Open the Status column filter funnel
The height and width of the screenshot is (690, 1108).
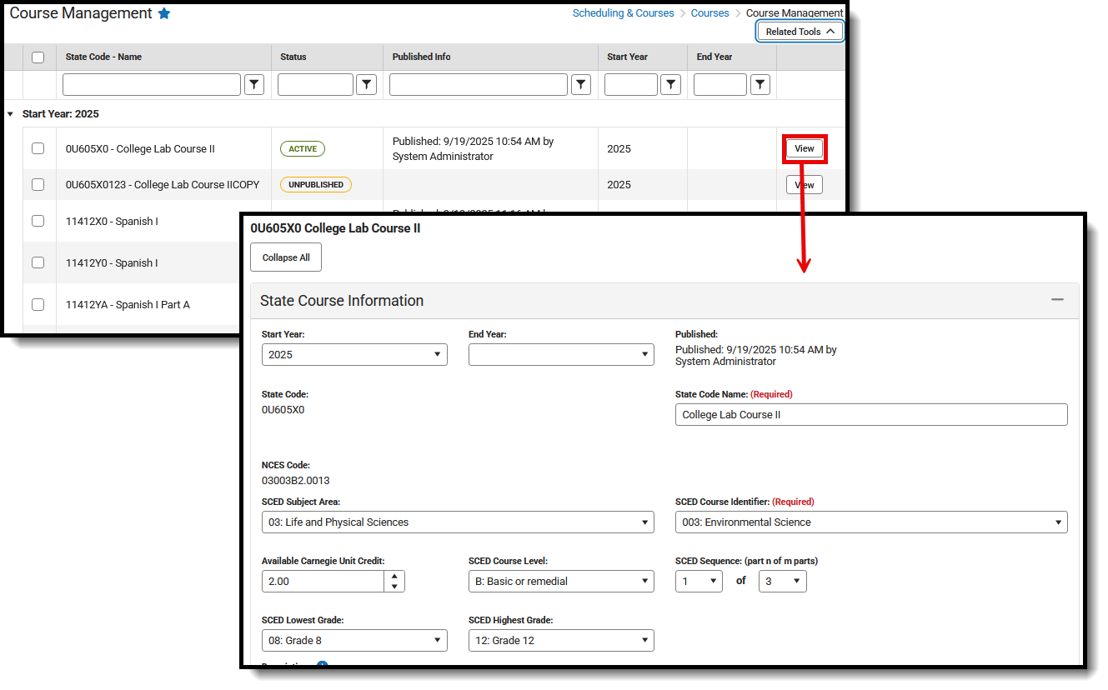(366, 84)
